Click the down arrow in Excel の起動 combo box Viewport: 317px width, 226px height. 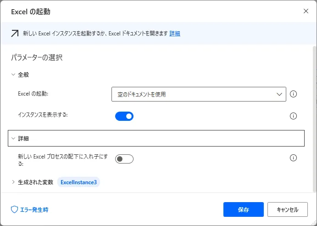[279, 94]
